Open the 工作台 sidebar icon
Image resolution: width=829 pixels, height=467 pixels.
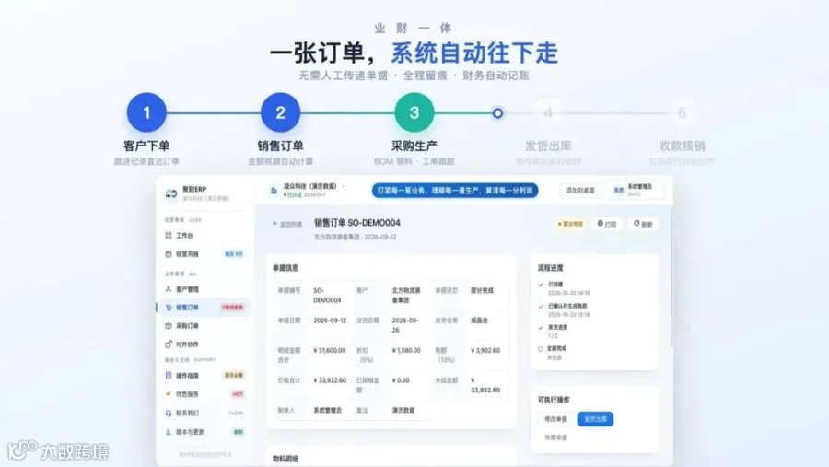(x=169, y=236)
